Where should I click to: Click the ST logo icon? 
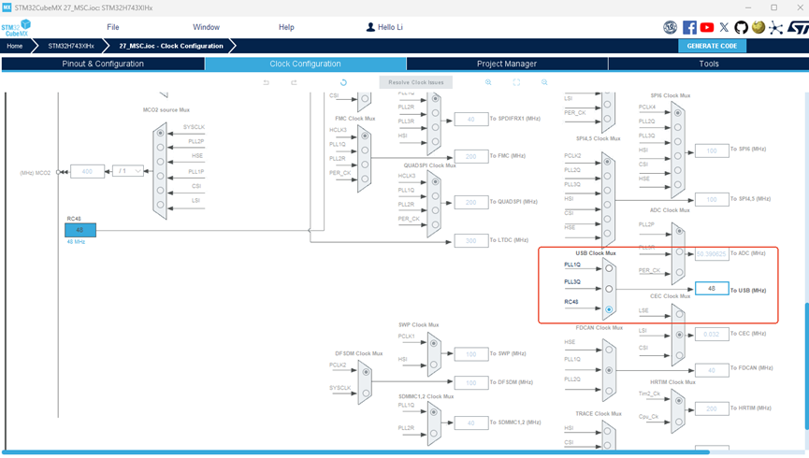(x=798, y=27)
